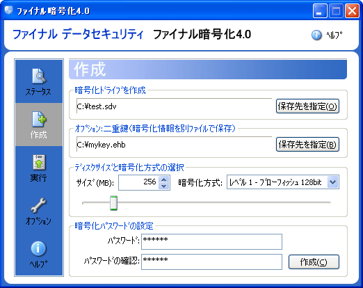The image size is (363, 288).
Task: Open the ステータス status page icon
Action: click(39, 76)
